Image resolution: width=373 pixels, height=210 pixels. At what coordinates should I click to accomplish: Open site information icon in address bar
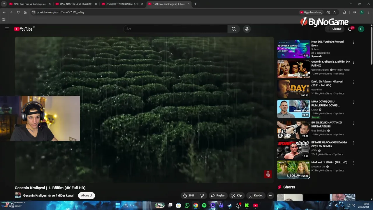pos(34,12)
